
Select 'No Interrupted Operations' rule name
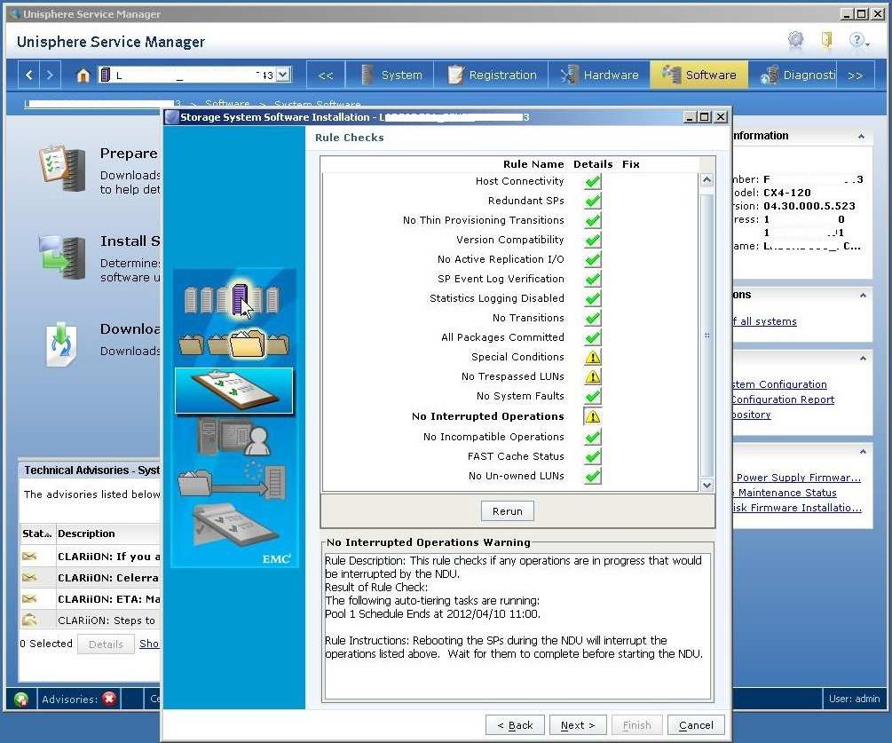coord(487,416)
